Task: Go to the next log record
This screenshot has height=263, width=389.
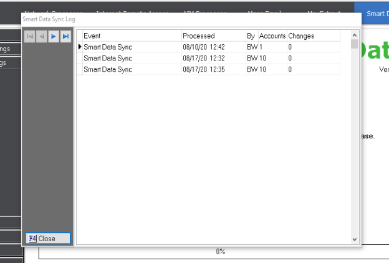Action: 53,37
